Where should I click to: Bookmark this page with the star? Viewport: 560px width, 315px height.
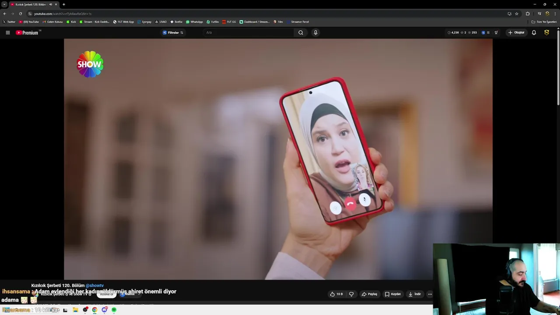coord(517,14)
